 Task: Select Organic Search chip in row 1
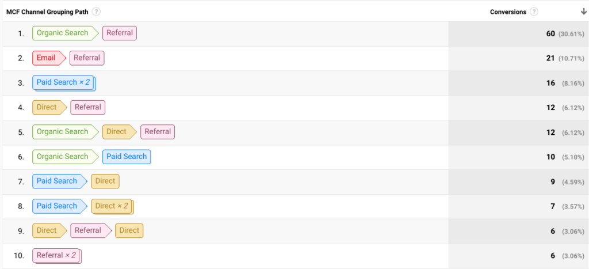(66, 33)
